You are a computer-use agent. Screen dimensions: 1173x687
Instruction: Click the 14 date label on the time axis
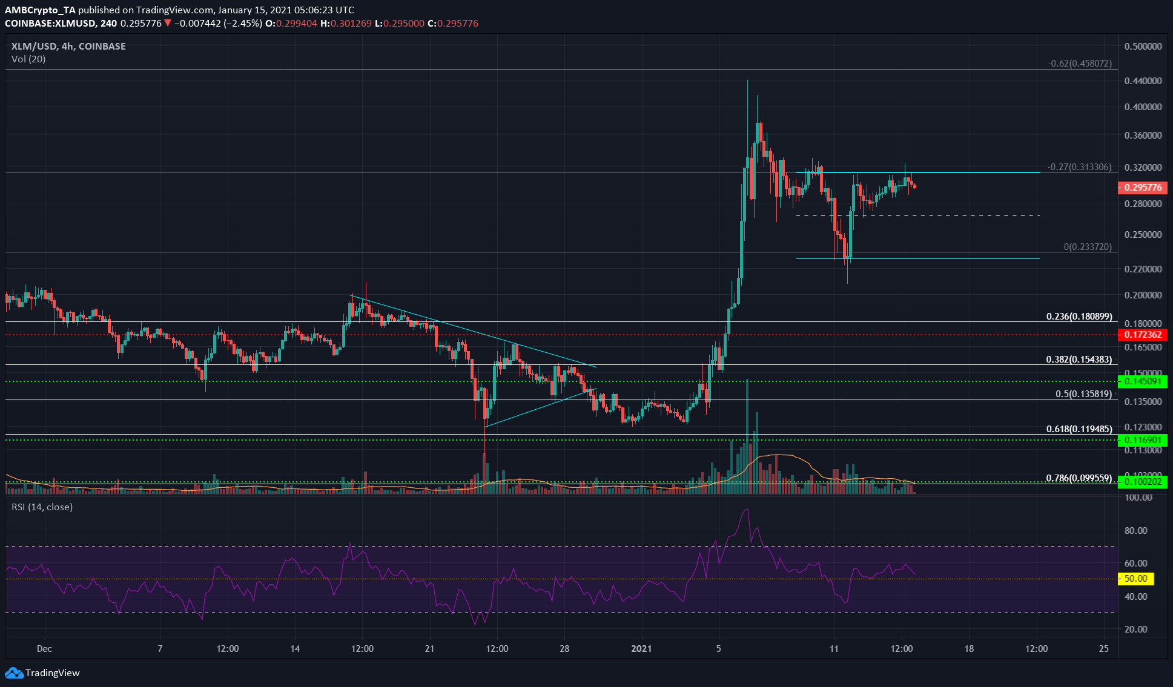point(295,648)
